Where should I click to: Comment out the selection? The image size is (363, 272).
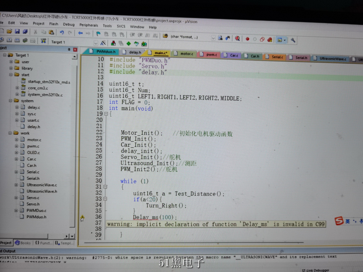tap(147, 35)
